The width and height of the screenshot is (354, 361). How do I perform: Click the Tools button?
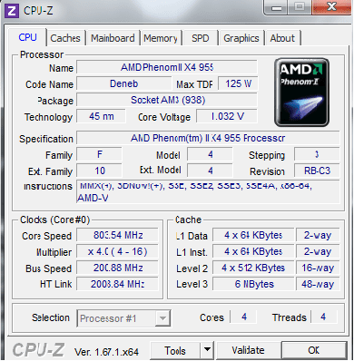point(175,350)
